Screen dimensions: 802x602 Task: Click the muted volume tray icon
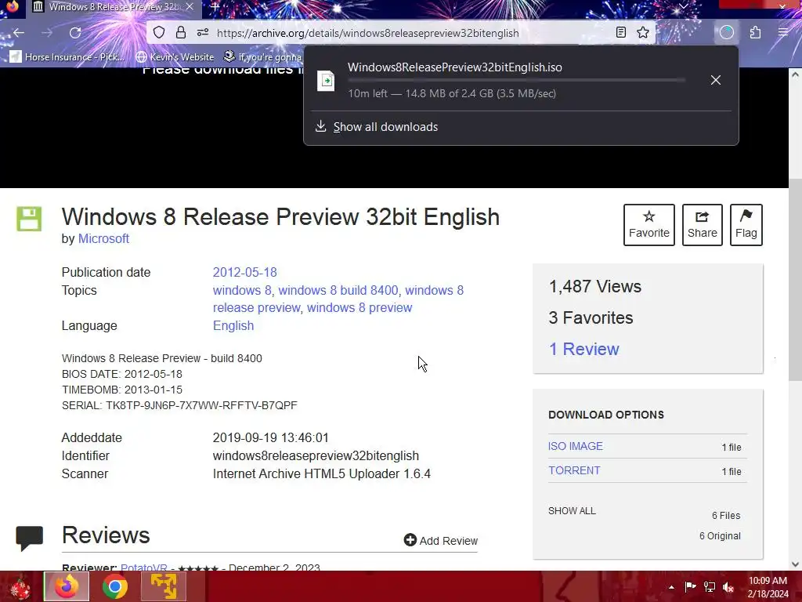click(728, 587)
